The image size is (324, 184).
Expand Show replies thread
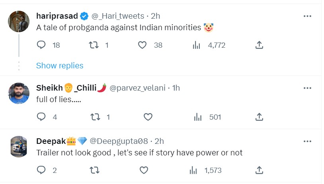60,66
